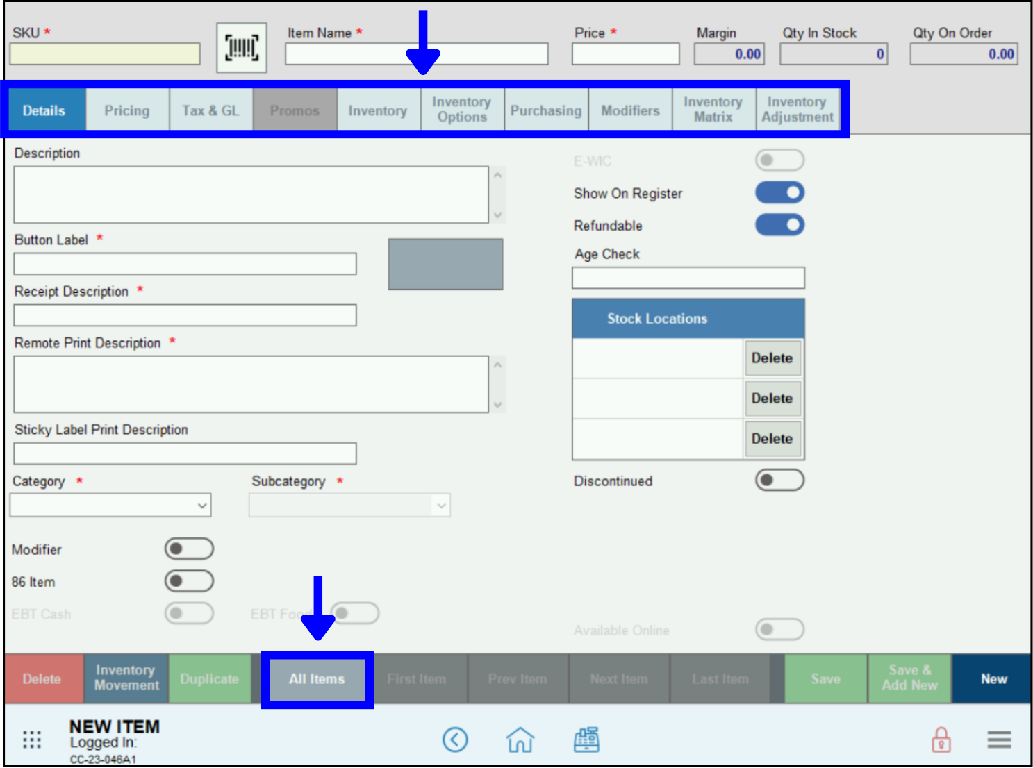Open the app grid menu icon

32,740
